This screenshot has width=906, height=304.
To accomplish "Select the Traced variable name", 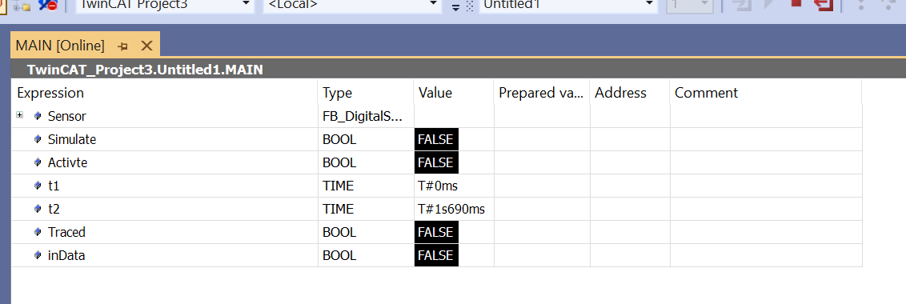I will pos(66,232).
